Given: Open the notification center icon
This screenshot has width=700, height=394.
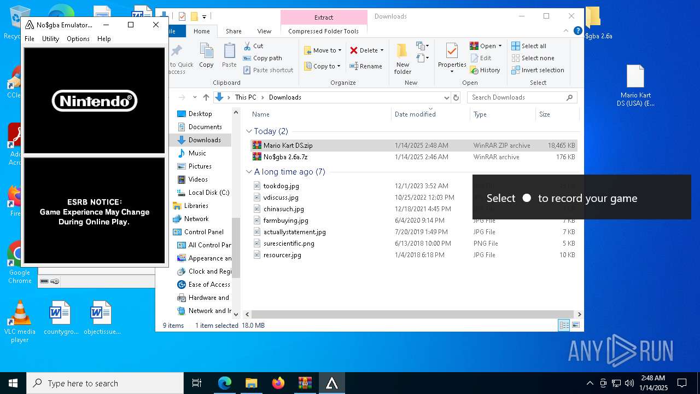Looking at the screenshot, I should (x=682, y=383).
